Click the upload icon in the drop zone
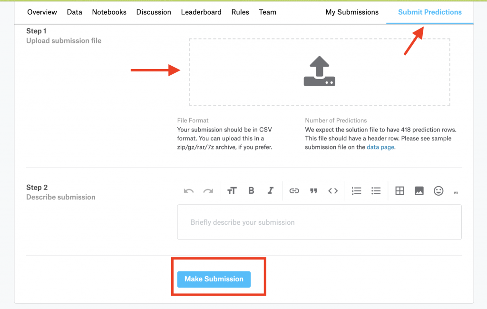Image resolution: width=487 pixels, height=309 pixels. (x=320, y=71)
